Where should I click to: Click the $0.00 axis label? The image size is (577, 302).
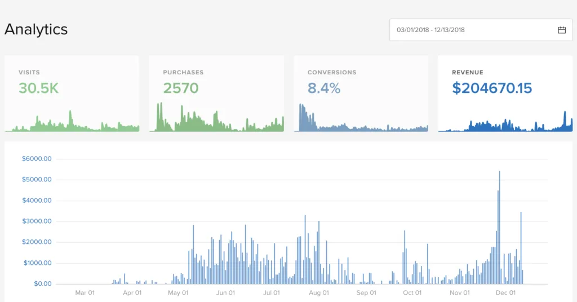[x=43, y=283]
